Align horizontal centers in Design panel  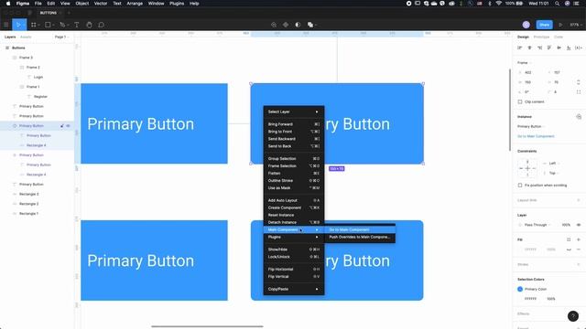pyautogui.click(x=529, y=48)
